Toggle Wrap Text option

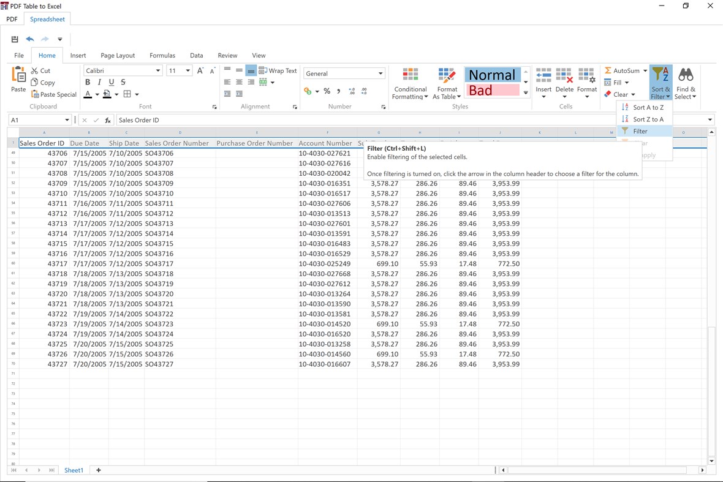click(x=278, y=70)
